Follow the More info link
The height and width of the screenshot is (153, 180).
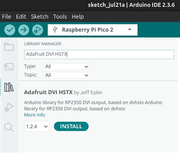click(35, 115)
